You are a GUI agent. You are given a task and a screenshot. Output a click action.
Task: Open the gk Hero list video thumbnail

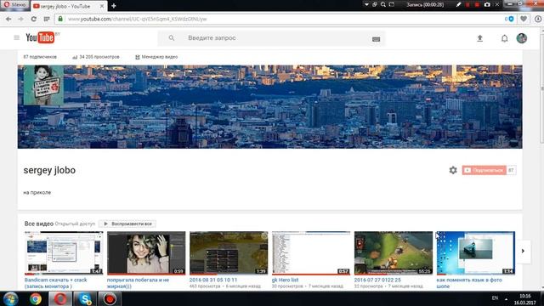(311, 253)
